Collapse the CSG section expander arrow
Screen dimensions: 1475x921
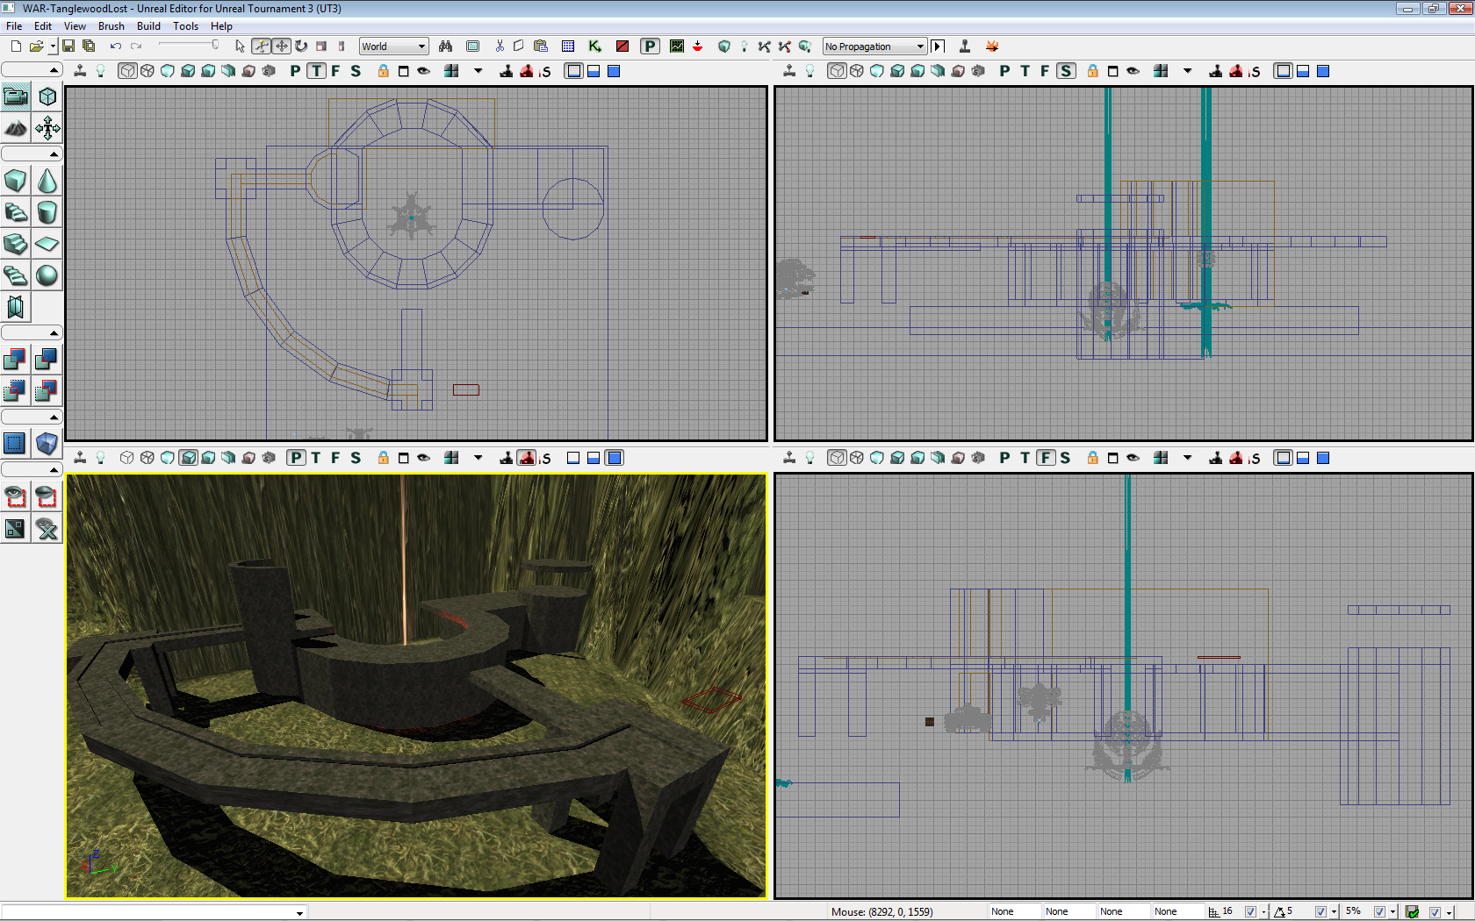coord(54,333)
